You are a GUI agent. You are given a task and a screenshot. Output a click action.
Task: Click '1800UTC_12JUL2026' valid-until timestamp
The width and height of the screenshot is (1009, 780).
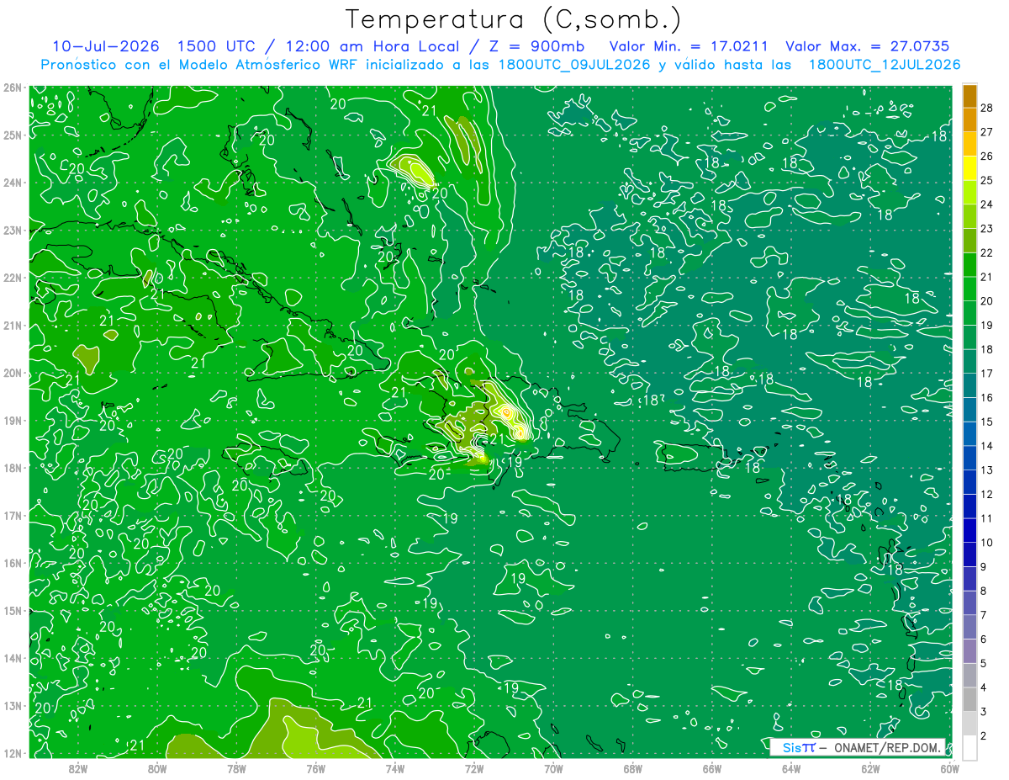tap(884, 65)
